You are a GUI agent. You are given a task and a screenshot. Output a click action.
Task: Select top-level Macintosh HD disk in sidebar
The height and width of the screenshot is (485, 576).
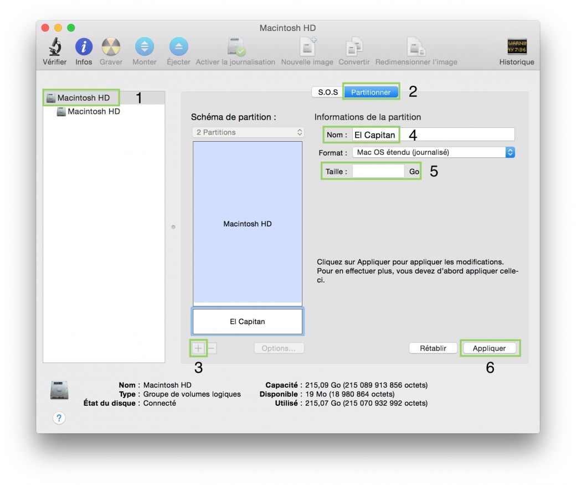[x=104, y=97]
